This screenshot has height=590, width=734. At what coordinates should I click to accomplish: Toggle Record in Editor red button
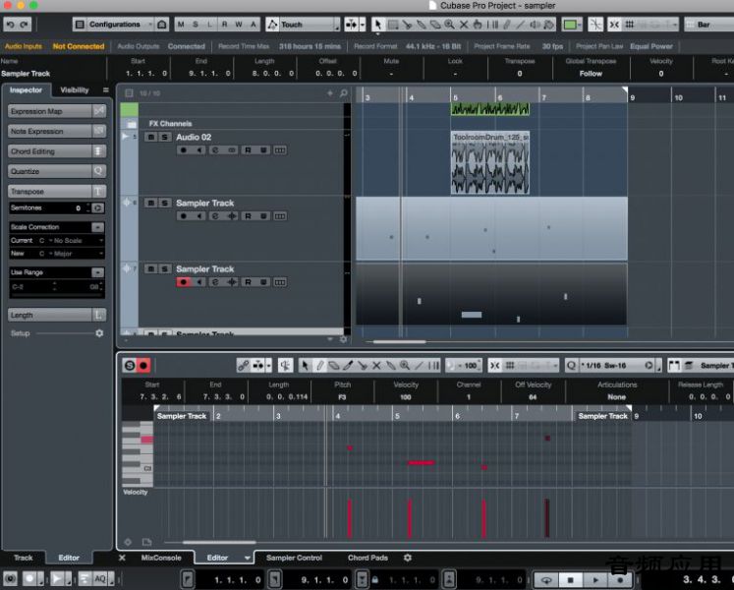pos(143,365)
